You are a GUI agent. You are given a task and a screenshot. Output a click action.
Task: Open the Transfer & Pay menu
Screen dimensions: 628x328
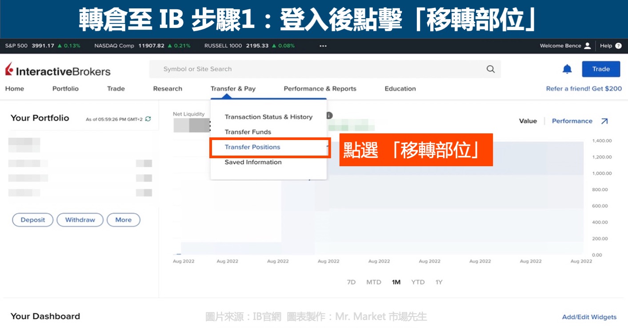(233, 89)
